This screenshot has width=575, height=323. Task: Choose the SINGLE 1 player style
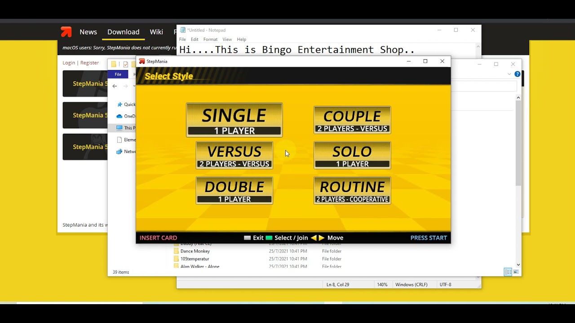tap(234, 120)
